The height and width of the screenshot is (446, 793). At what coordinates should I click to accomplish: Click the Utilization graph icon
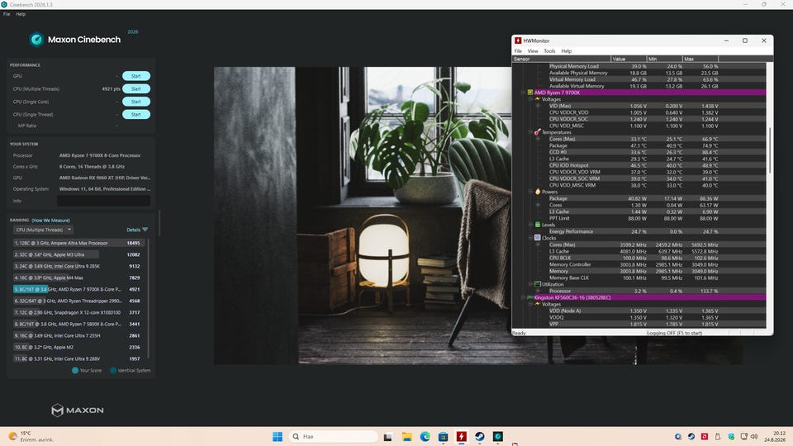pos(538,284)
